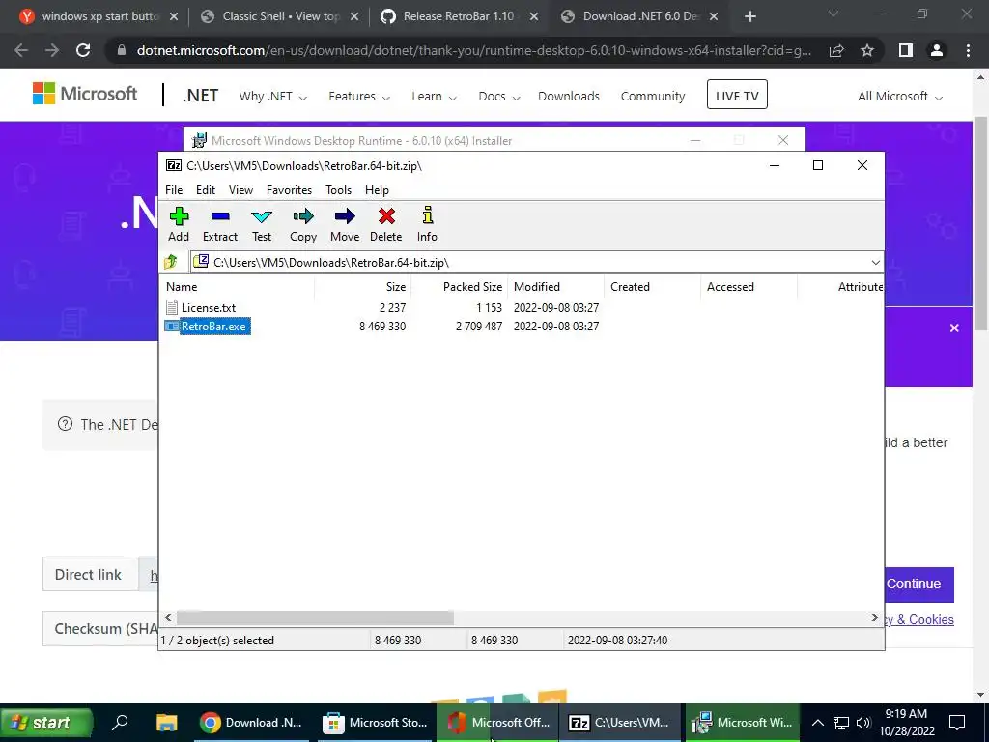Viewport: 989px width, 742px height.
Task: Open the network tray icon
Action: [841, 723]
